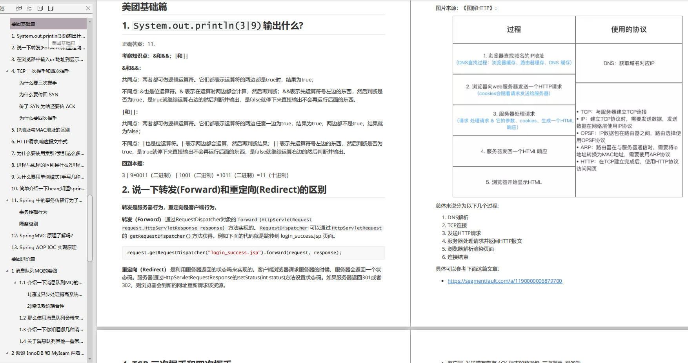
Task: Click list item '6. 连接结束'
Action: (x=455, y=257)
